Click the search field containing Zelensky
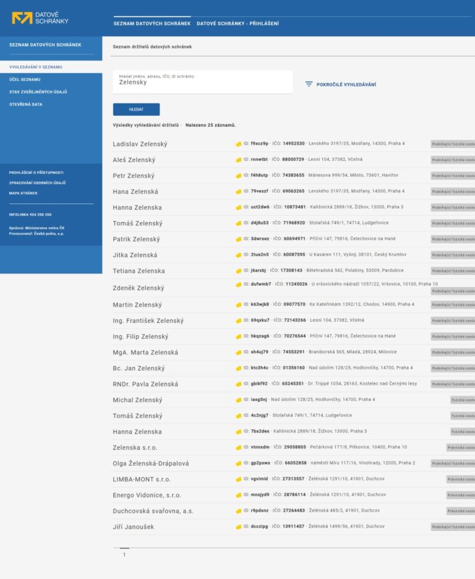Screen dimensions: 475x579 coord(203,82)
